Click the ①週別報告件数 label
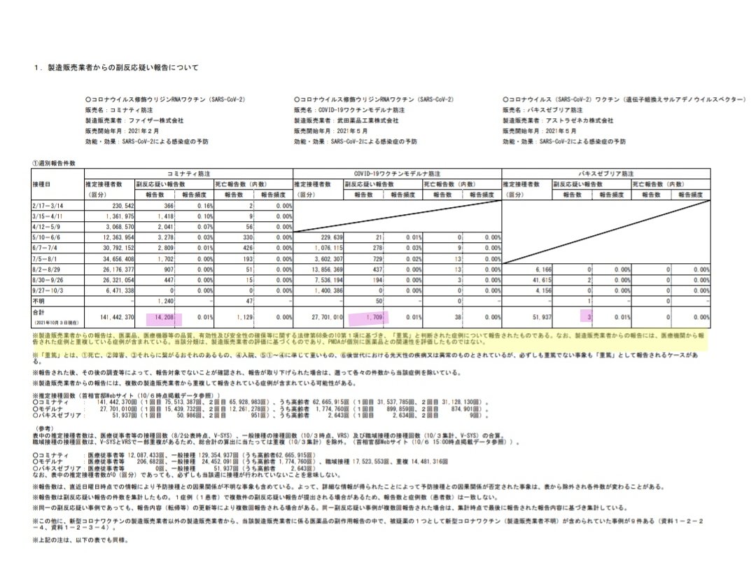 click(x=54, y=163)
